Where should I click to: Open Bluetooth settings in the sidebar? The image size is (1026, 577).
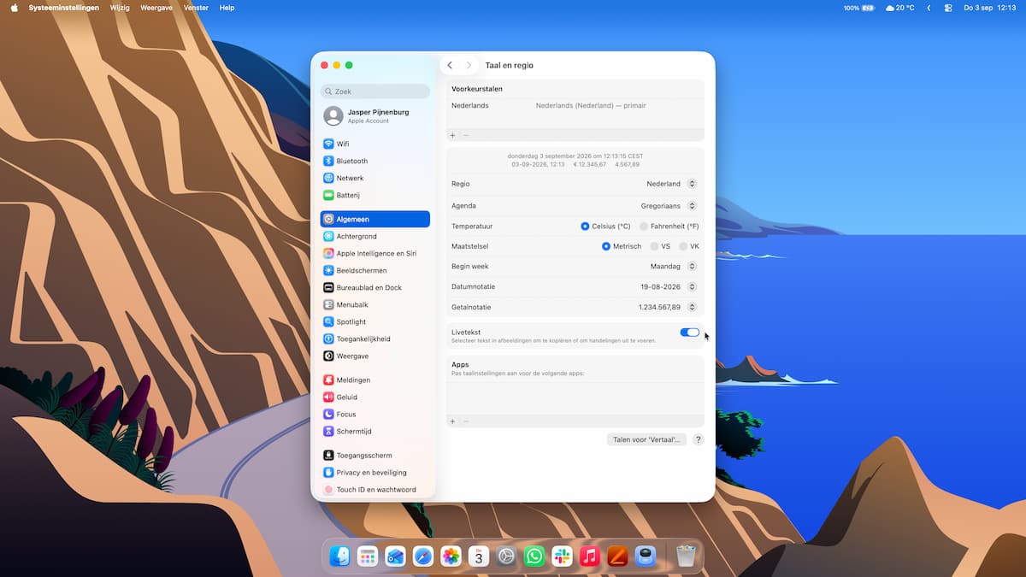(374, 161)
